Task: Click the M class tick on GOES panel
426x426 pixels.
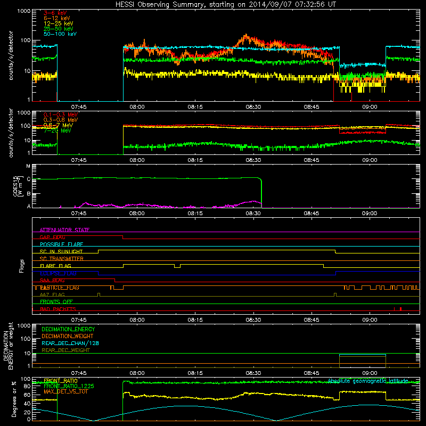Action: click(x=28, y=166)
